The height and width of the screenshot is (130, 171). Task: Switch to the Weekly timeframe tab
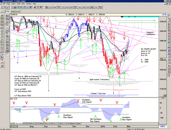point(12,12)
